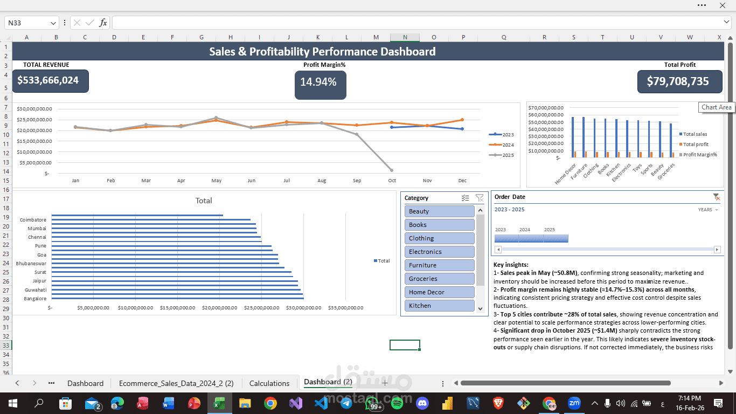Expand hidden icons chevron in system tray
Viewport: 736px width, 414px height.
pyautogui.click(x=594, y=403)
